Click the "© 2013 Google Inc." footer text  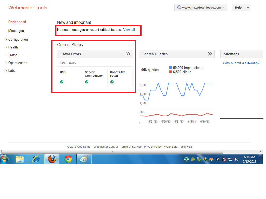click(79, 147)
